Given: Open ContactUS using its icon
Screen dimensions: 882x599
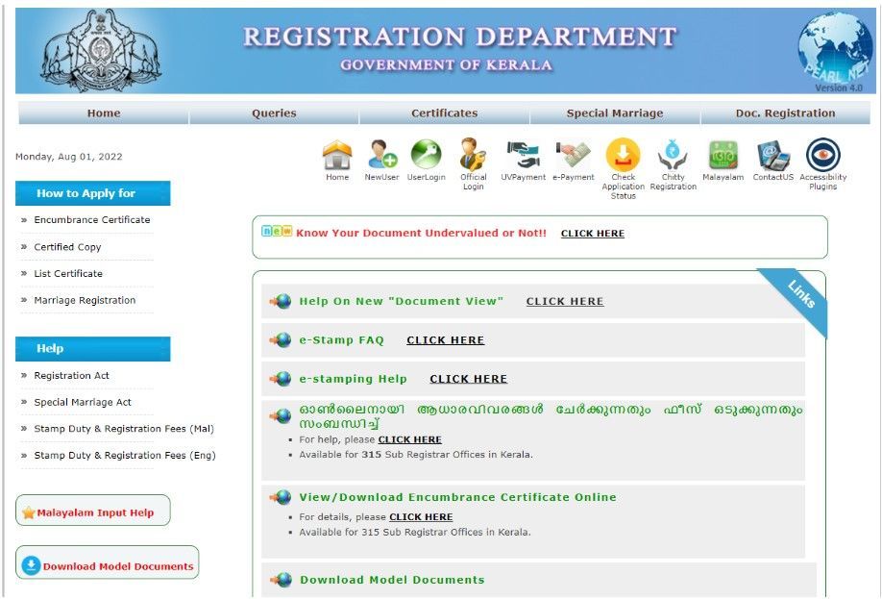Looking at the screenshot, I should [772, 154].
